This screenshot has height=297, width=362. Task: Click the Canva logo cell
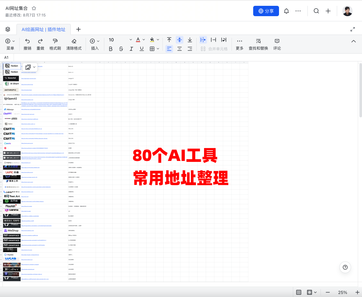[12, 143]
